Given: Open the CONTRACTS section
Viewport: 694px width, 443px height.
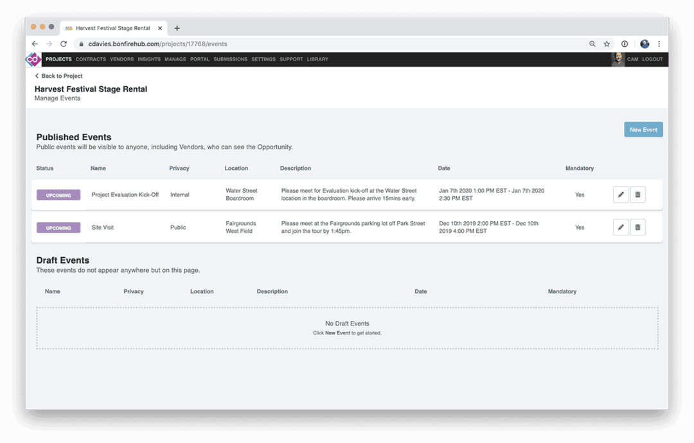Looking at the screenshot, I should click(91, 59).
